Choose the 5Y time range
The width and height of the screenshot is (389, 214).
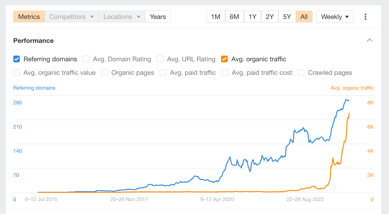pyautogui.click(x=287, y=17)
